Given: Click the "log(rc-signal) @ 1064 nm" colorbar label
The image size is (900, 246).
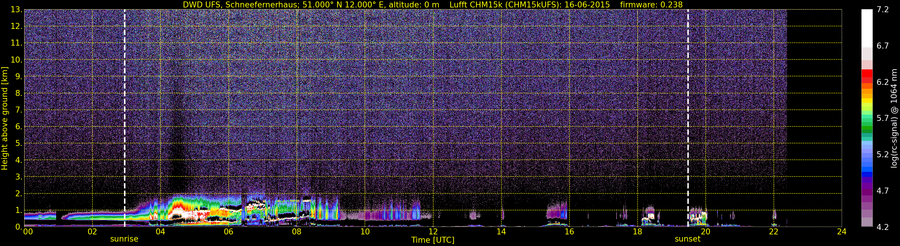Looking at the screenshot, I should pos(894,119).
